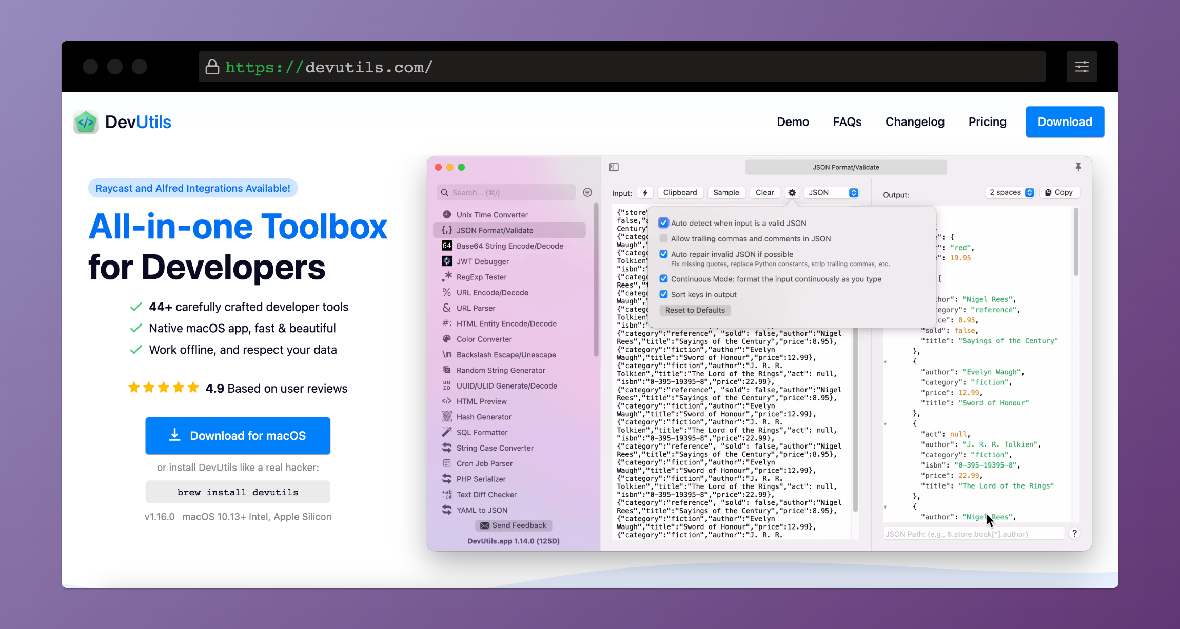Screen dimensions: 1180x629
Task: Click the HTML Entity Encode/Decode icon
Action: point(447,323)
